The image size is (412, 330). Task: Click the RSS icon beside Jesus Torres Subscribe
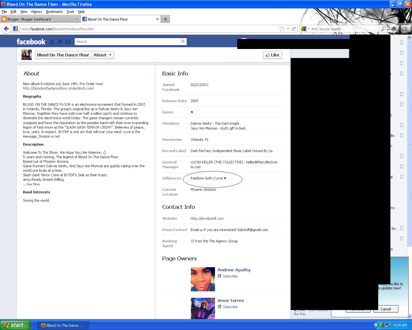coord(219,307)
